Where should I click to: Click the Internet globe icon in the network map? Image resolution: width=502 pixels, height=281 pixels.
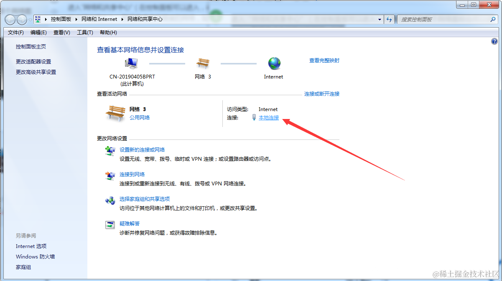coord(274,63)
